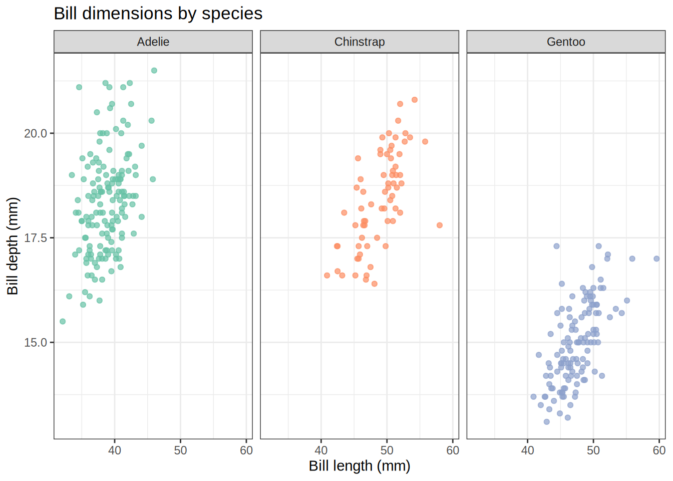Select the lowest, leftmost Adelie data point

pyautogui.click(x=63, y=321)
